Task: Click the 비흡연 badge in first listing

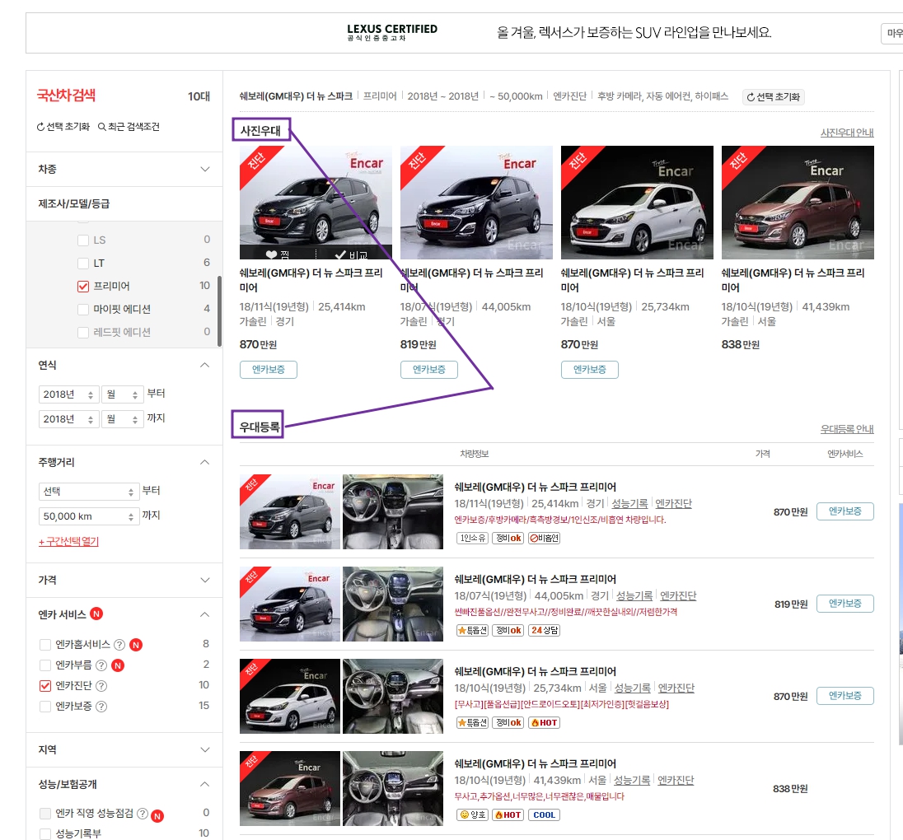Action: (545, 539)
